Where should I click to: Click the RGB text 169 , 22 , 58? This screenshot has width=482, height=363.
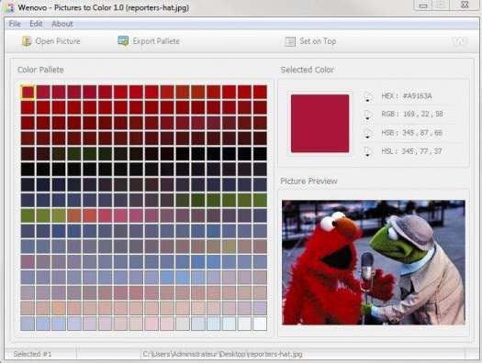click(x=422, y=115)
